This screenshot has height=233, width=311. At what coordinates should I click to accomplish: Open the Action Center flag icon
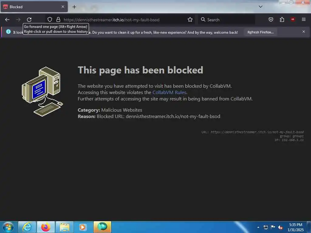click(273, 227)
